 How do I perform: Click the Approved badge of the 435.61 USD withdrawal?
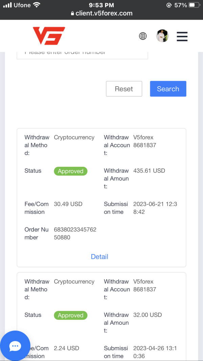pyautogui.click(x=70, y=171)
